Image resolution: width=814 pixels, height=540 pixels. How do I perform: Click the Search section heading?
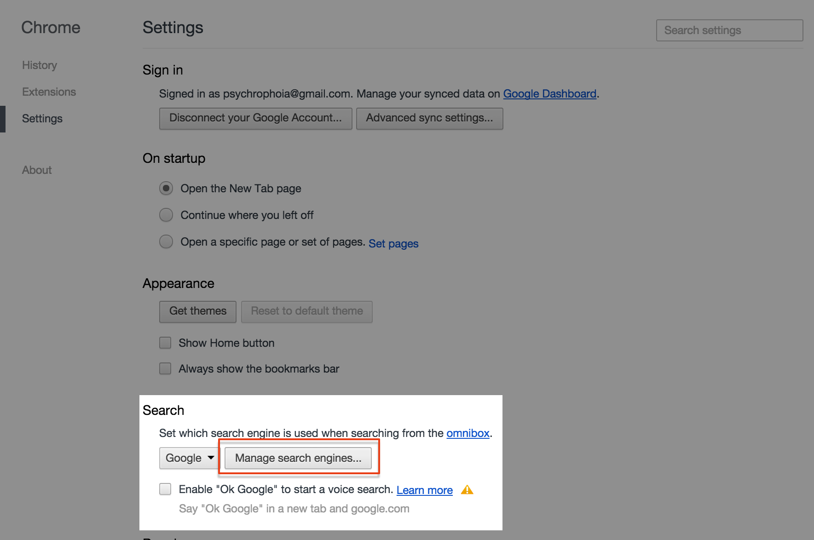(163, 410)
